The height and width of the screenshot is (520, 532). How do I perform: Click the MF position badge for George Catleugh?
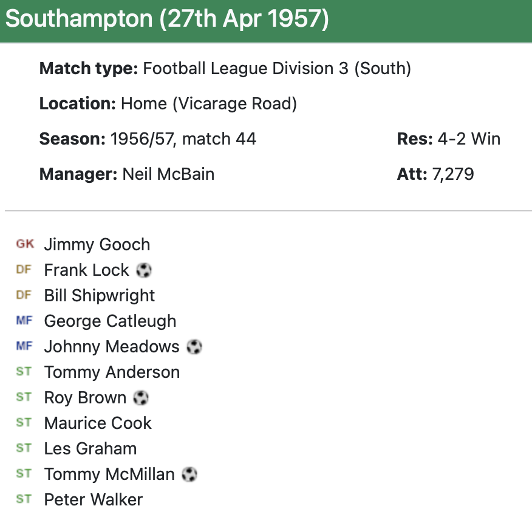tap(24, 321)
